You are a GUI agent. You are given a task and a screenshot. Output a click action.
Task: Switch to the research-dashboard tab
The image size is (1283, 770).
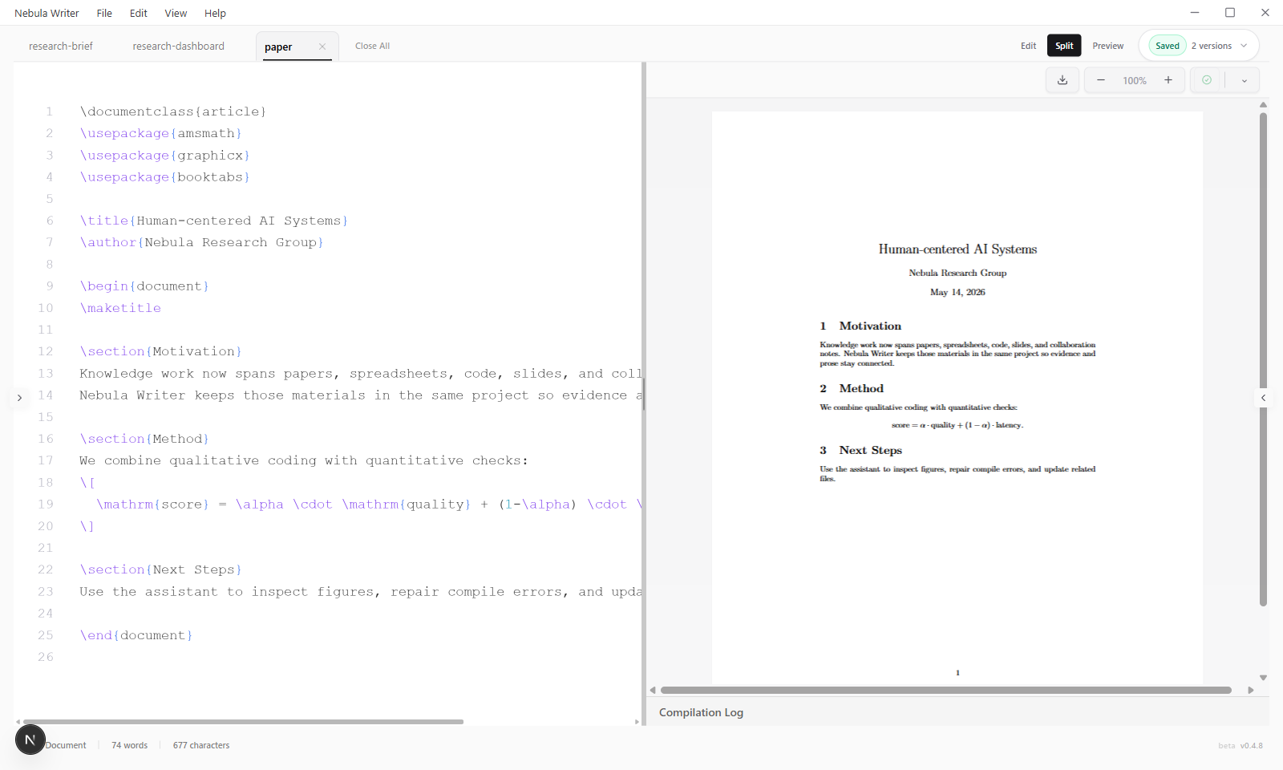pyautogui.click(x=179, y=47)
